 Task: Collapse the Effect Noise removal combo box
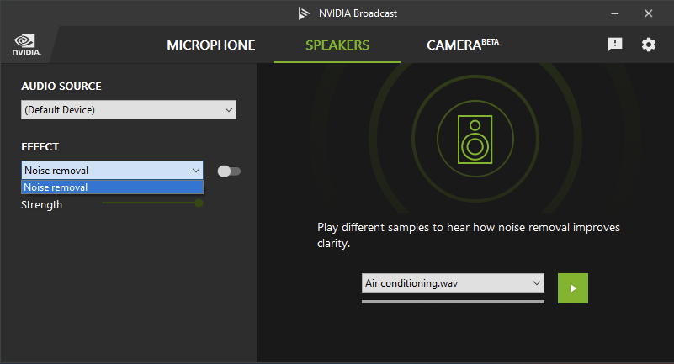(112, 171)
